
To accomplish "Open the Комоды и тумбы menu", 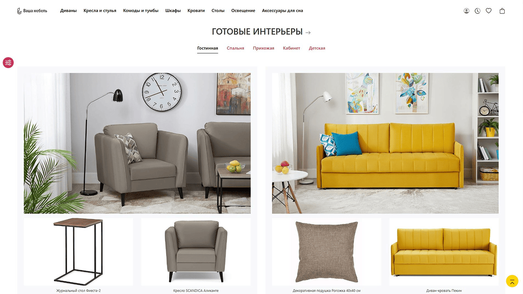I will [141, 11].
